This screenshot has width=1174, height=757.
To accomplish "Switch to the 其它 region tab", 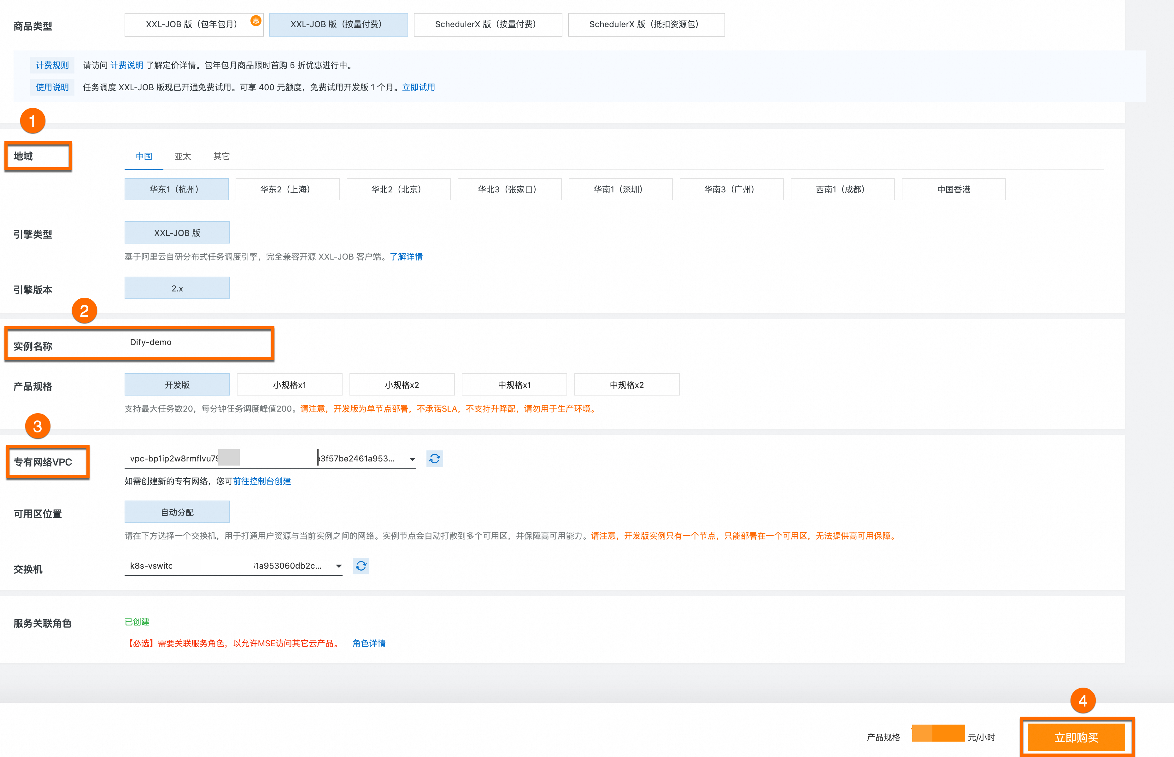I will pos(221,156).
